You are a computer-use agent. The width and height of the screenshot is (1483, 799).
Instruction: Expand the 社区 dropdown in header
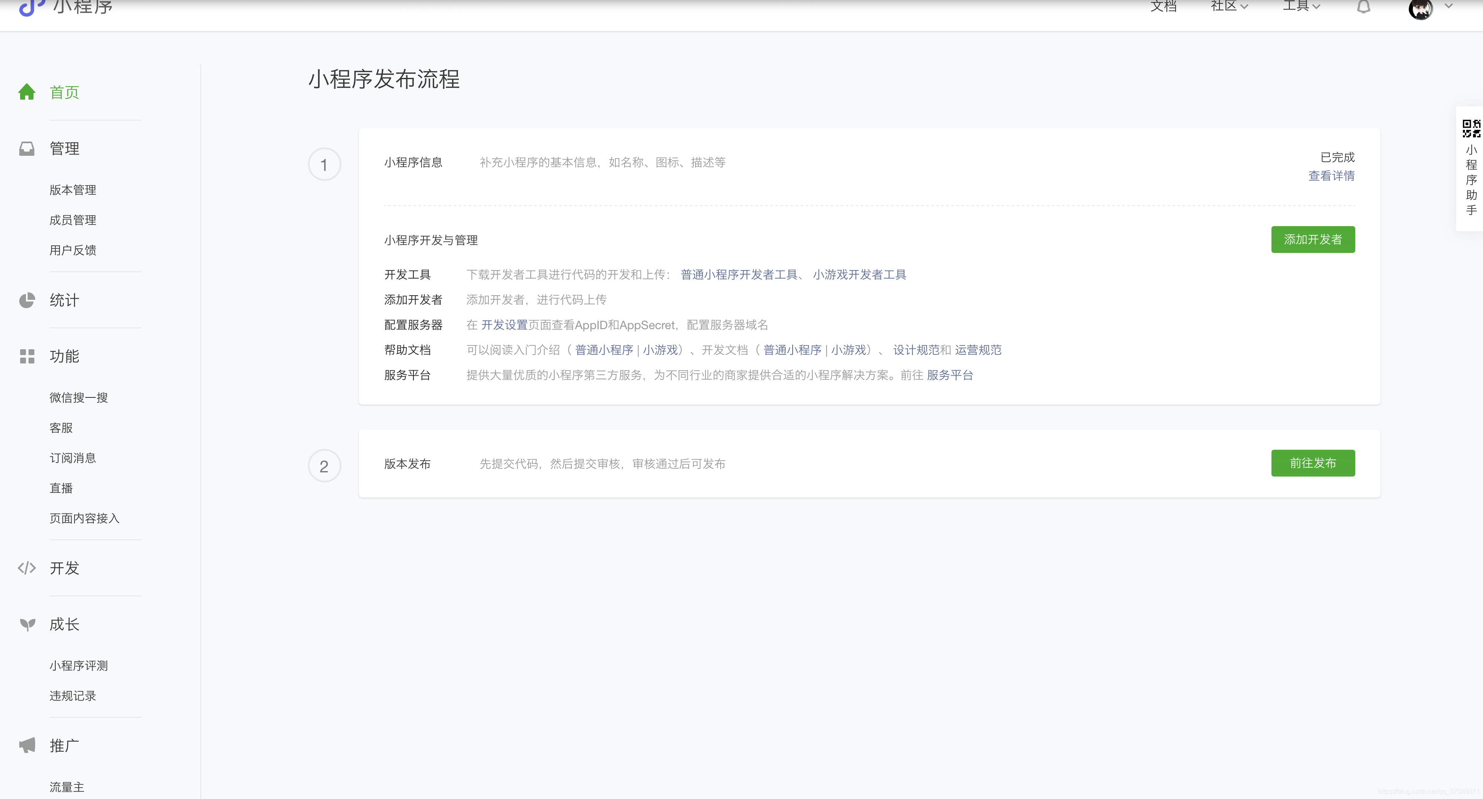coord(1229,6)
